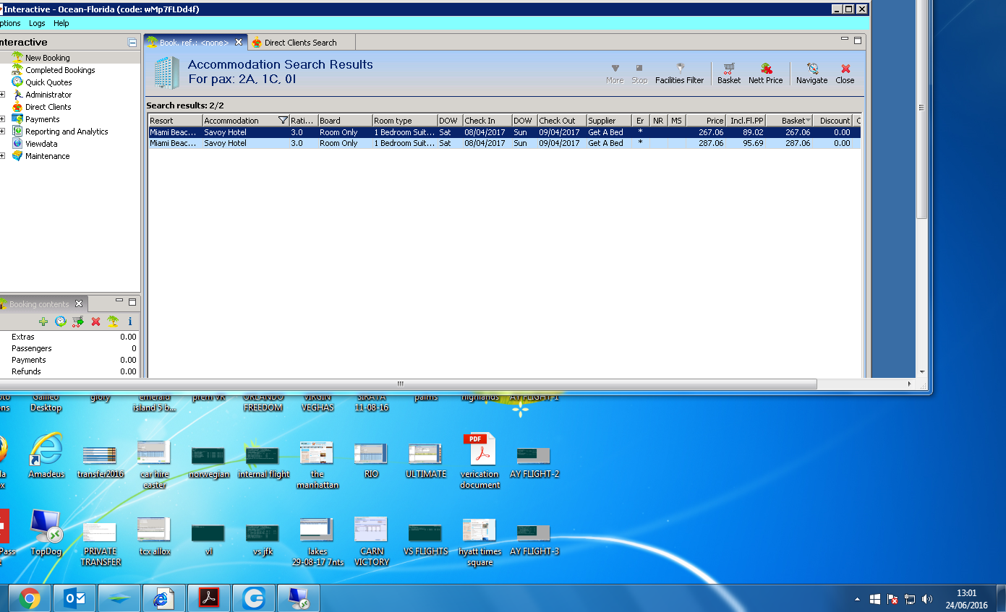Screen dimensions: 1006x612
Task: Select the TopDog desktop shortcut
Action: (x=46, y=533)
